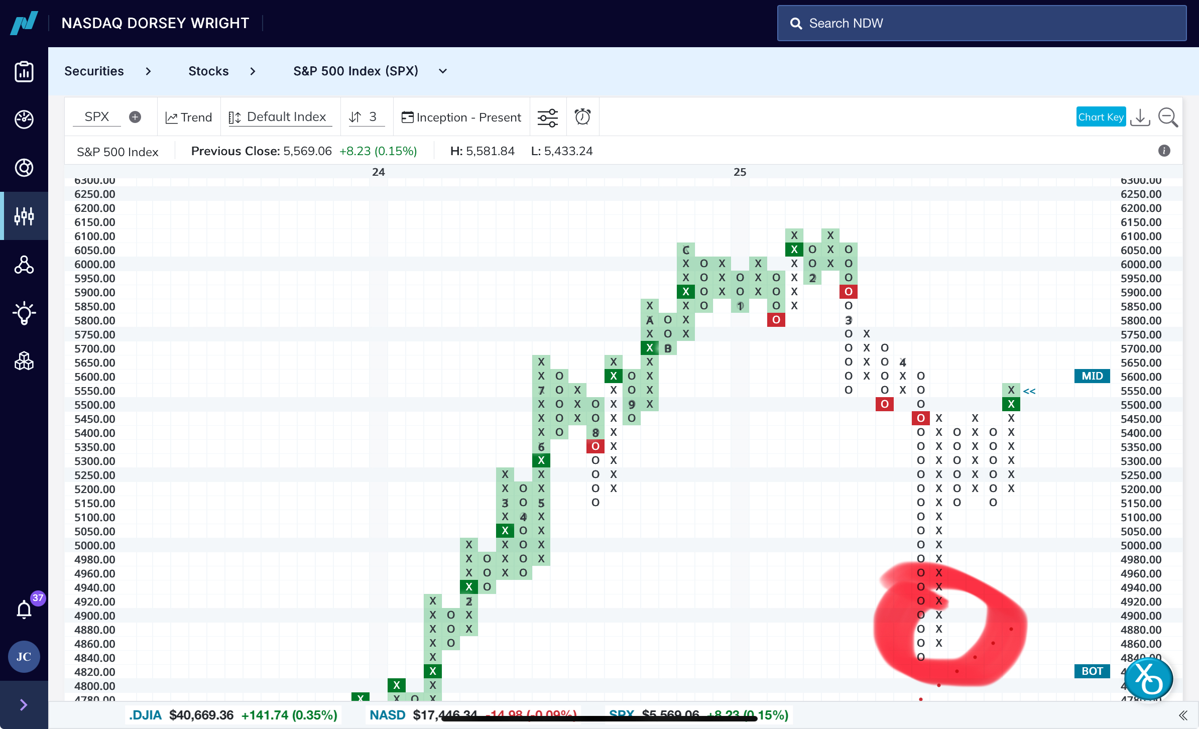Open the notifications bell icon

tap(24, 610)
